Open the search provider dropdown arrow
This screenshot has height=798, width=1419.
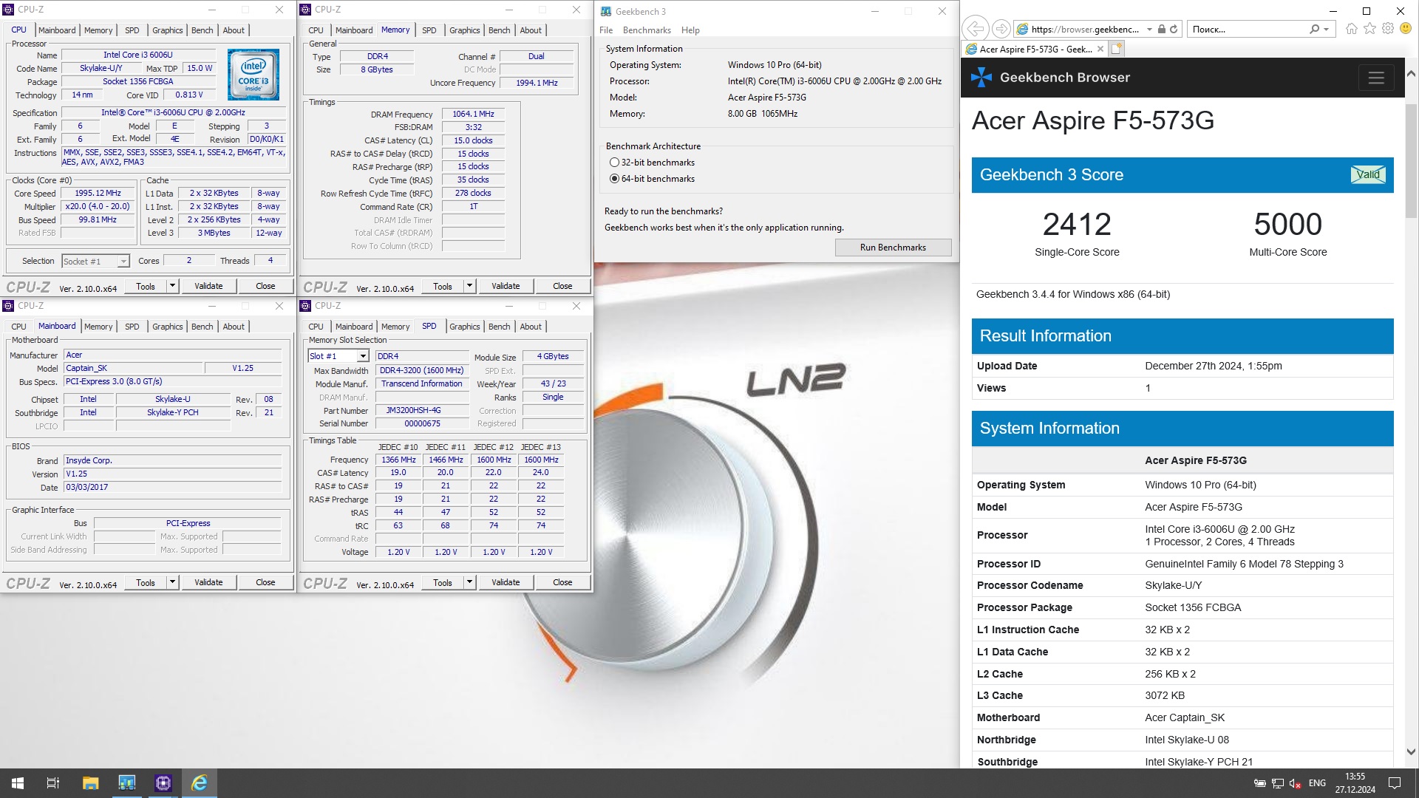coord(1327,30)
